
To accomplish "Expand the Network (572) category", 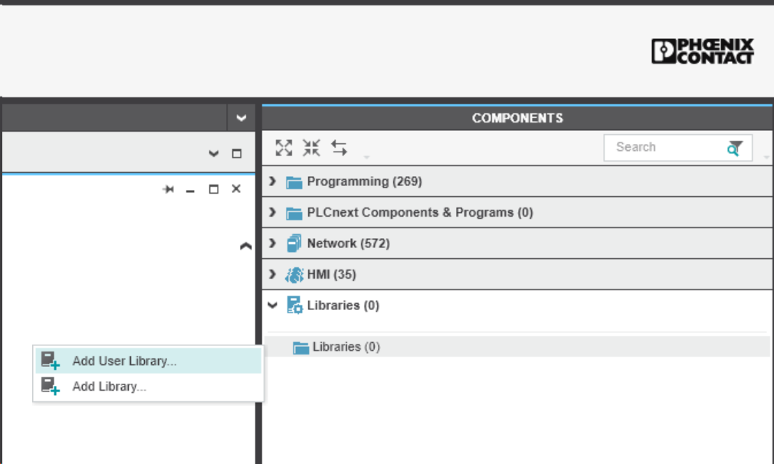I will coord(272,243).
